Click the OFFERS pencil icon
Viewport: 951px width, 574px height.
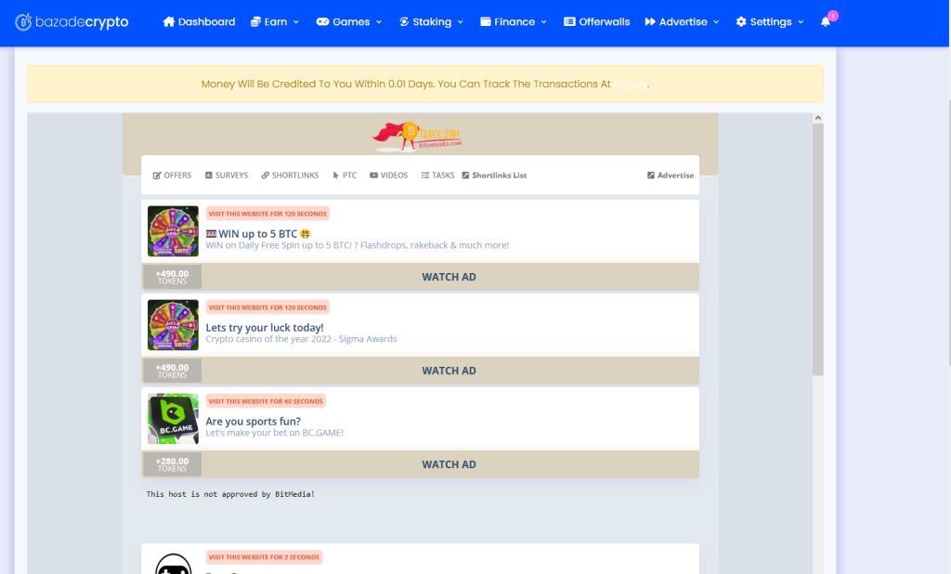point(157,176)
